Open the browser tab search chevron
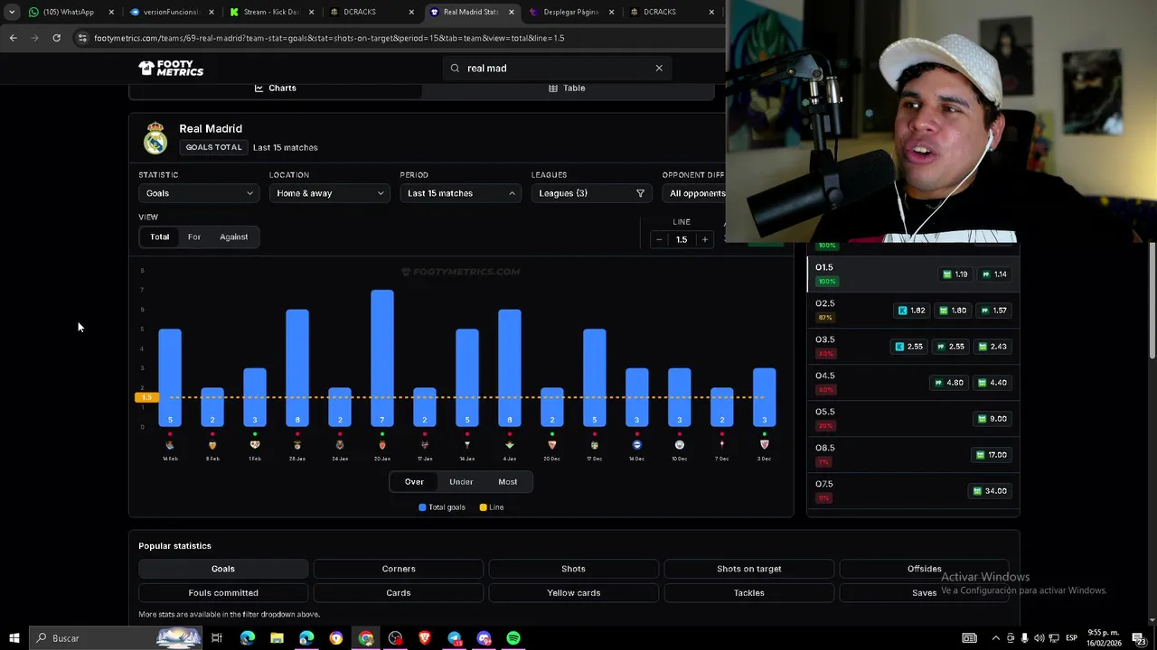This screenshot has width=1157, height=650. 12,12
